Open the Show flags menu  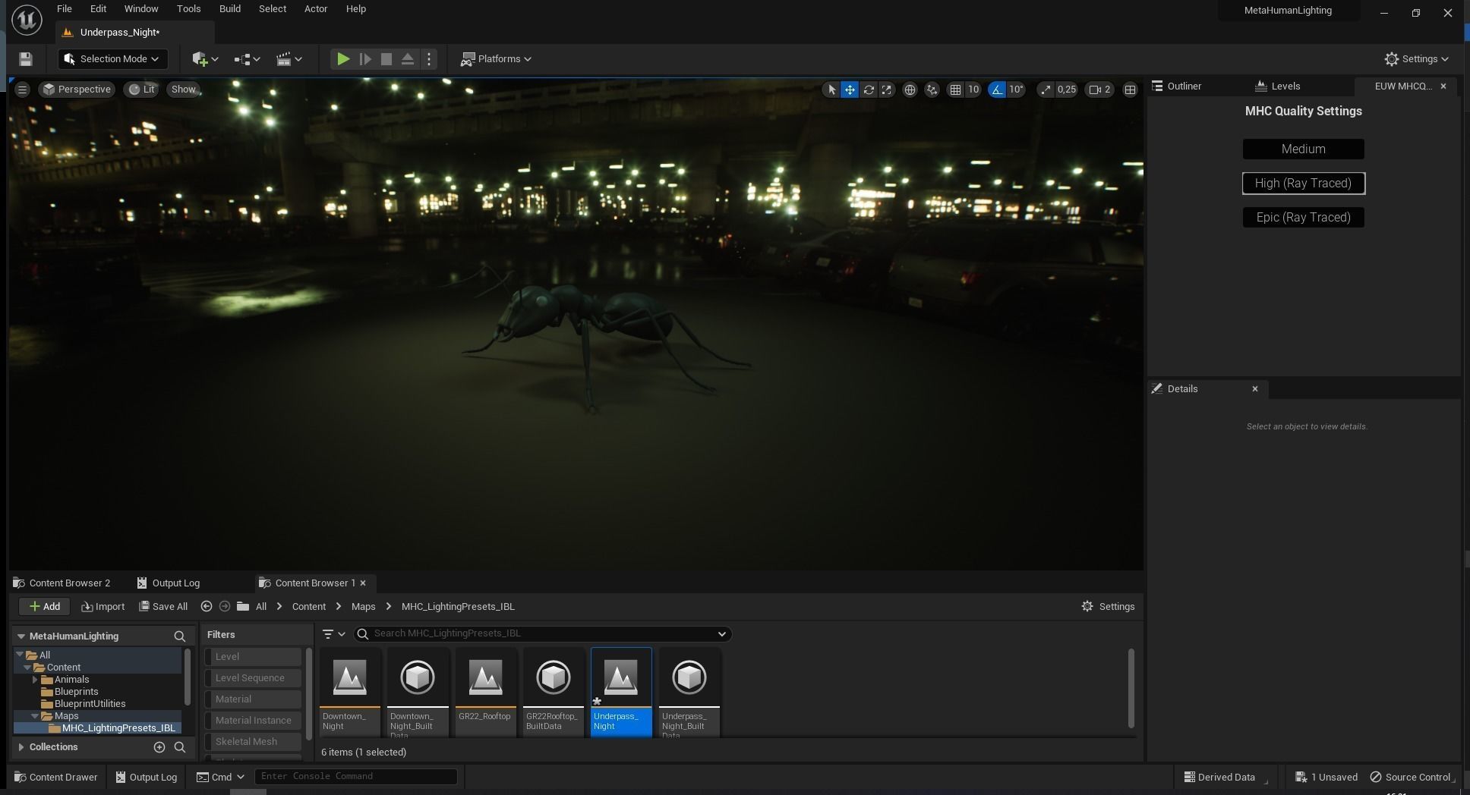(x=183, y=90)
